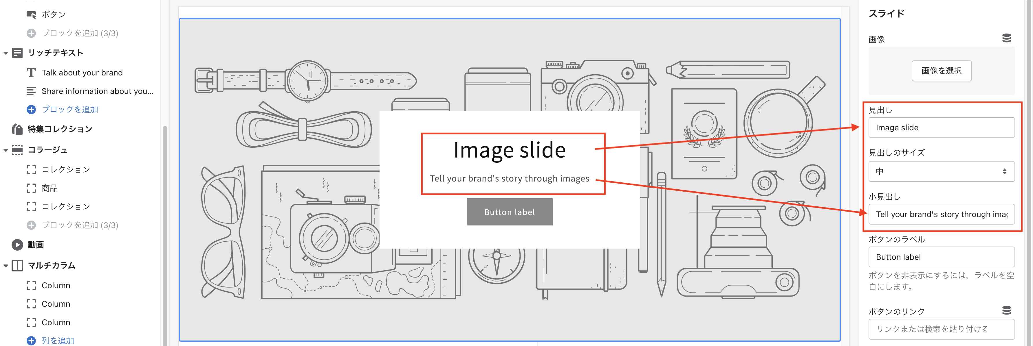
Task: Click the 動画 video section icon
Action: 17,245
